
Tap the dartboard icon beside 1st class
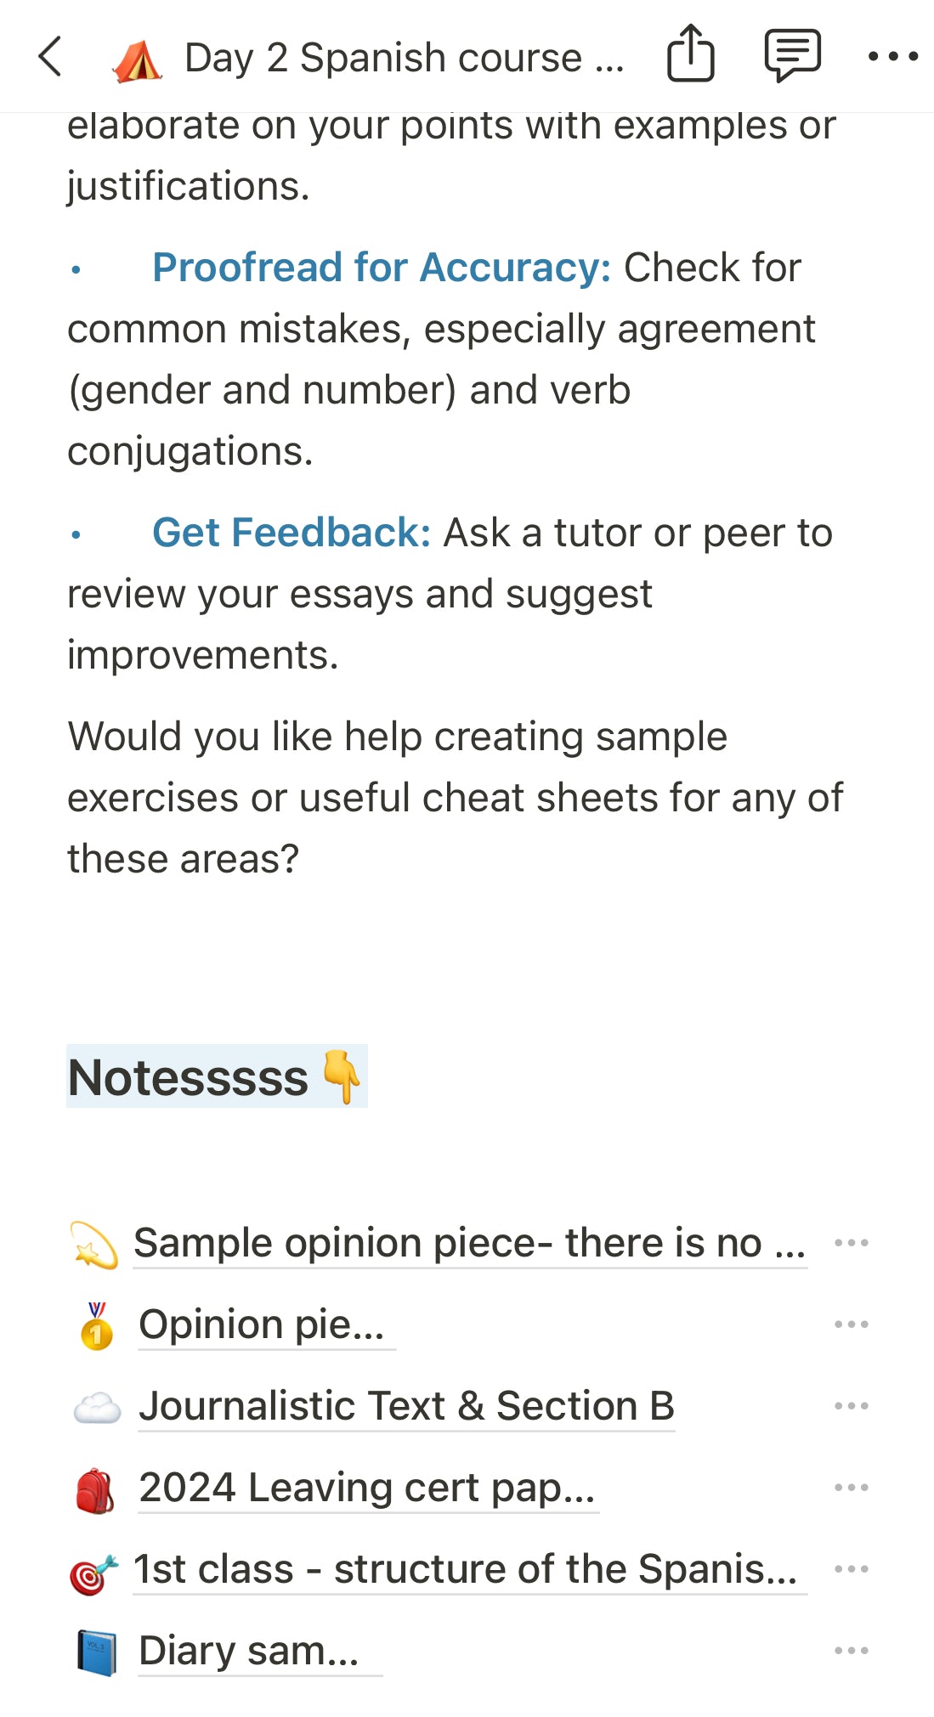(x=93, y=1572)
